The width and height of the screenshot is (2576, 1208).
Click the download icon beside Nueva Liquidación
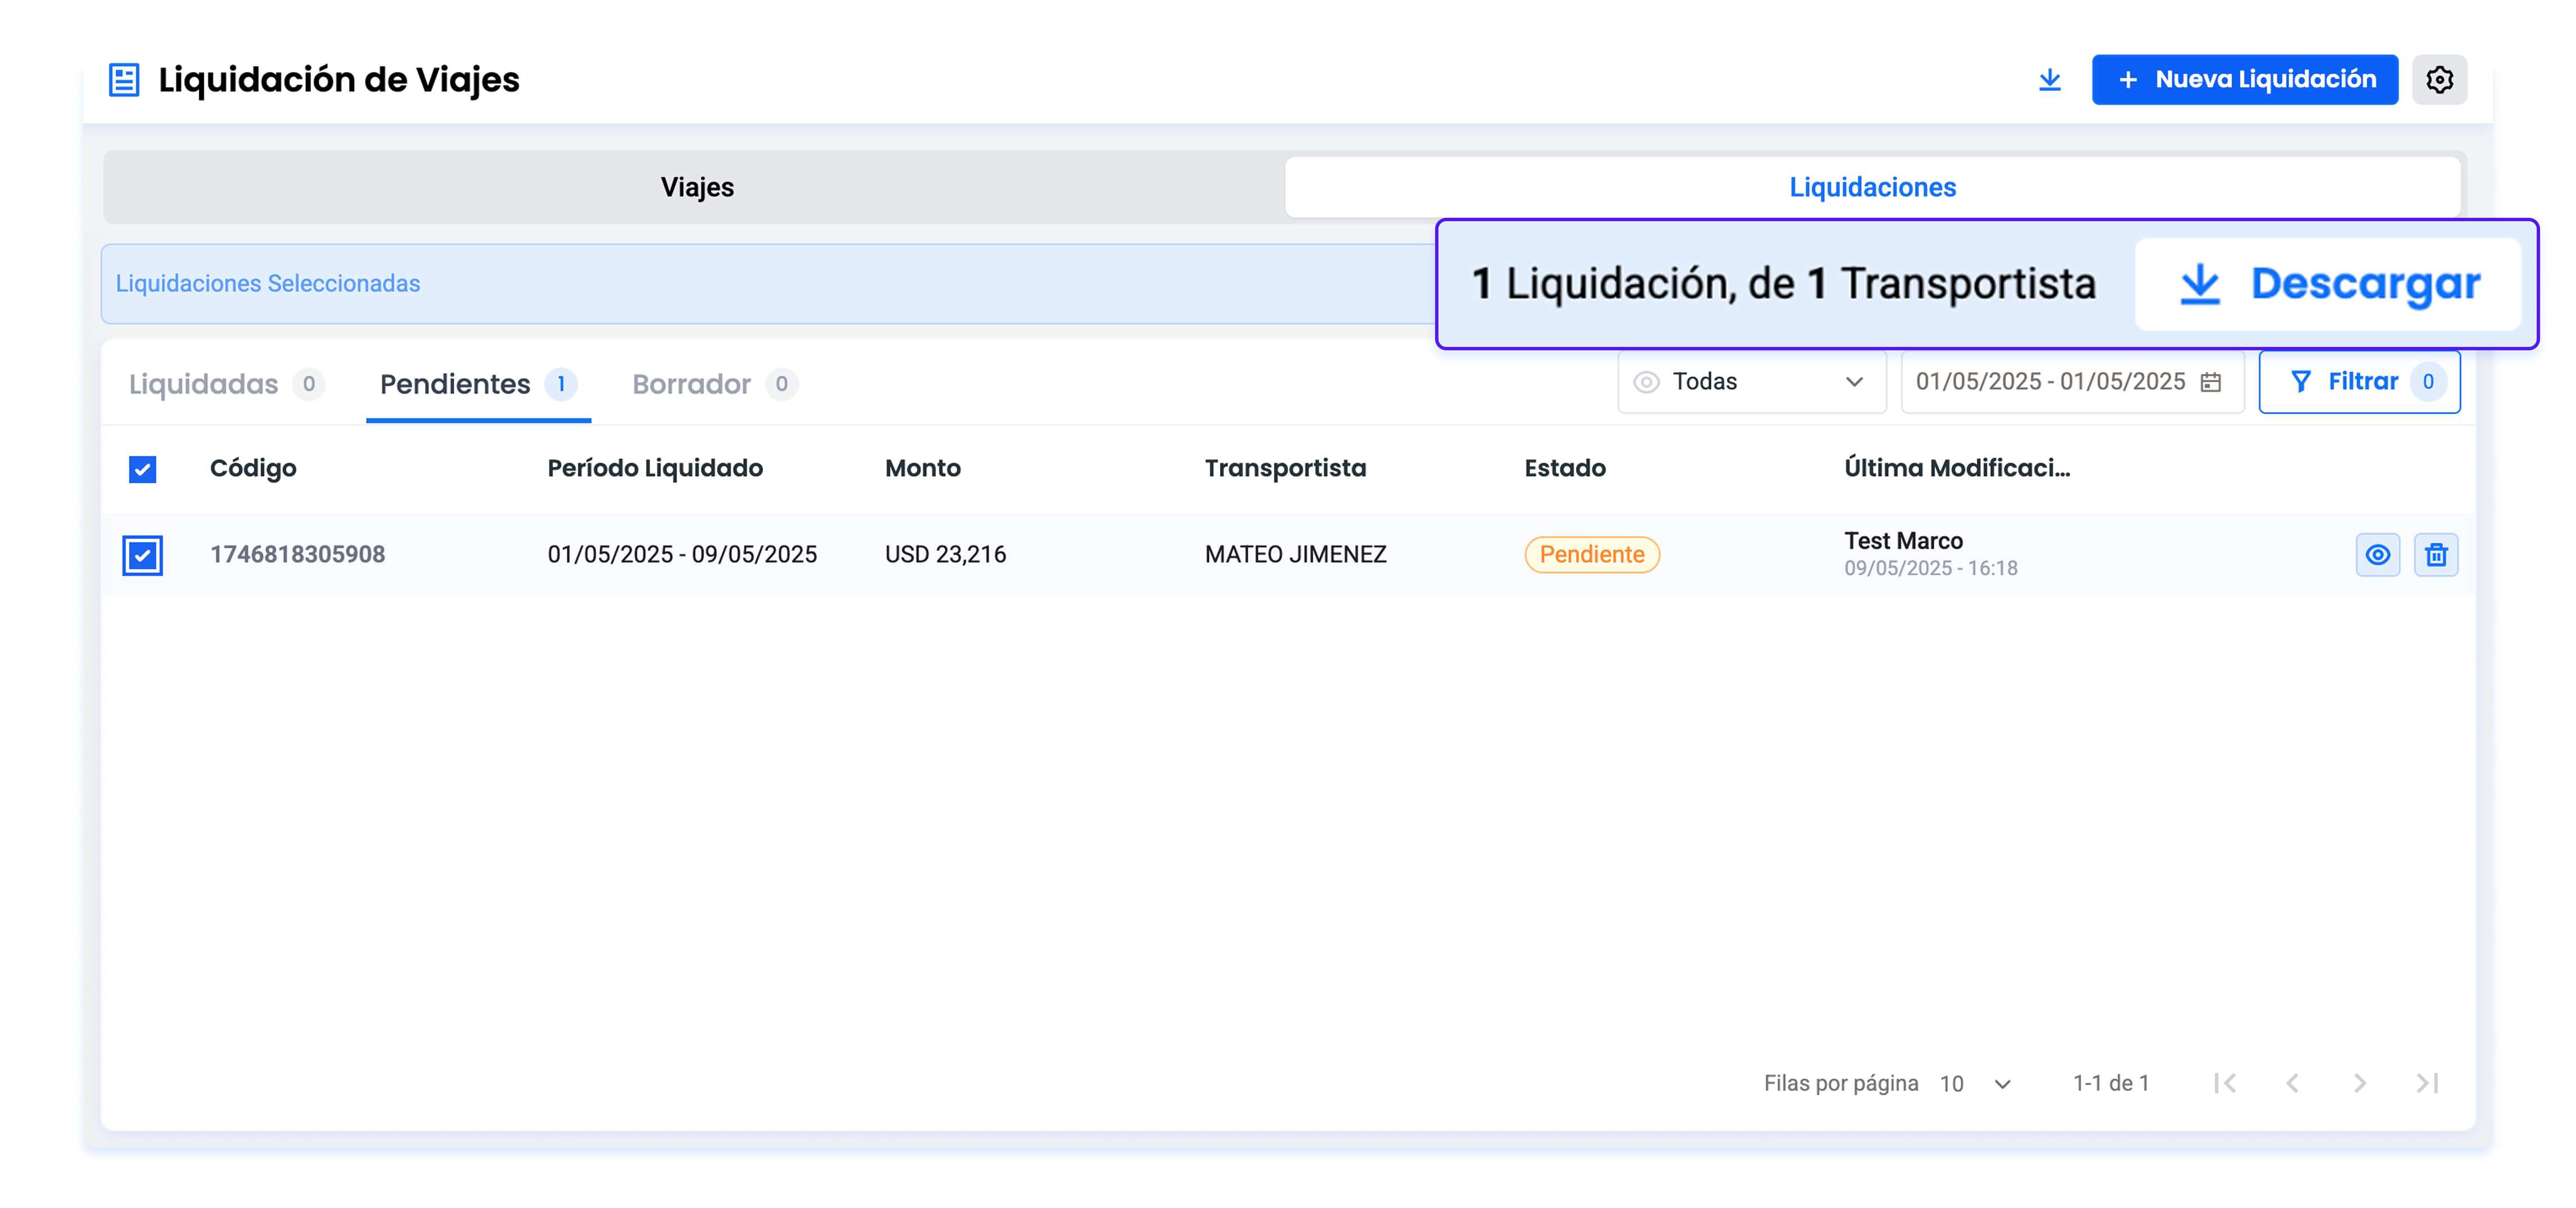coord(2049,80)
